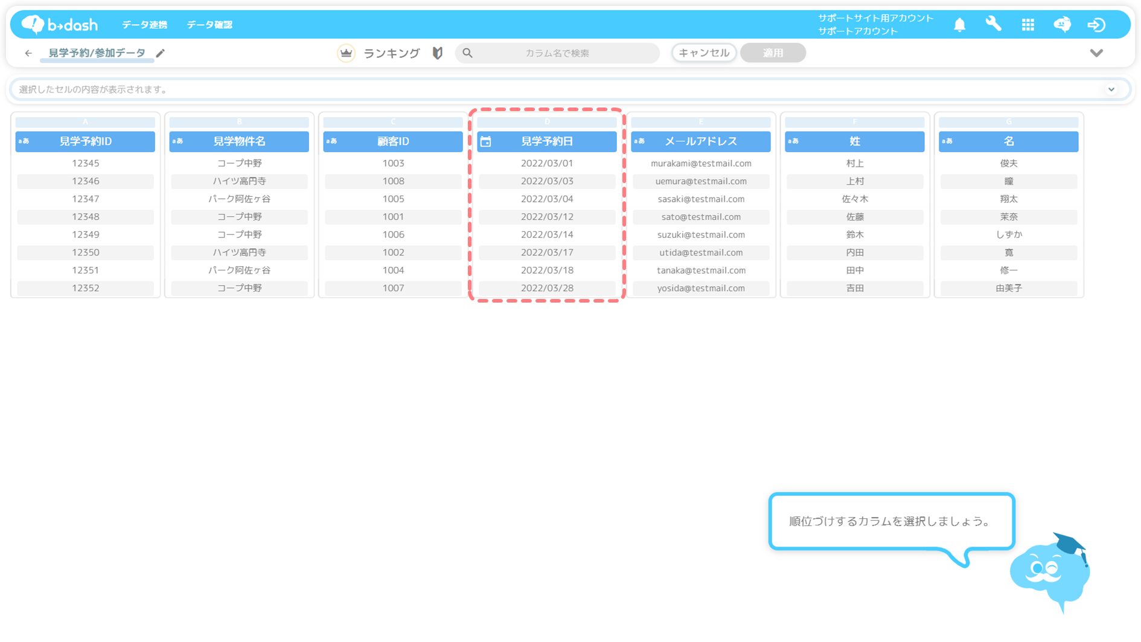Screen dimensions: 1141x642
Task: Click the ranking crown icon
Action: pyautogui.click(x=346, y=53)
